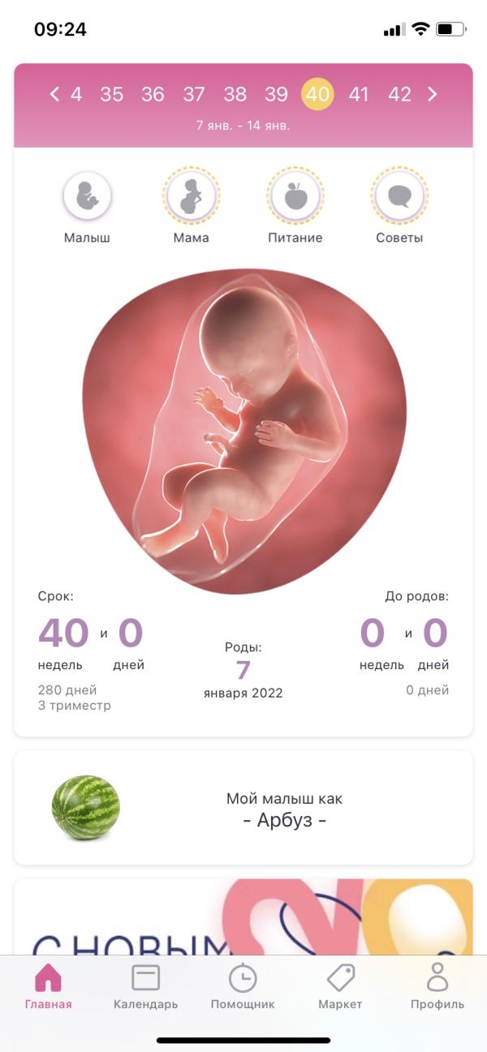Open the Советы speech bubble icon

399,196
